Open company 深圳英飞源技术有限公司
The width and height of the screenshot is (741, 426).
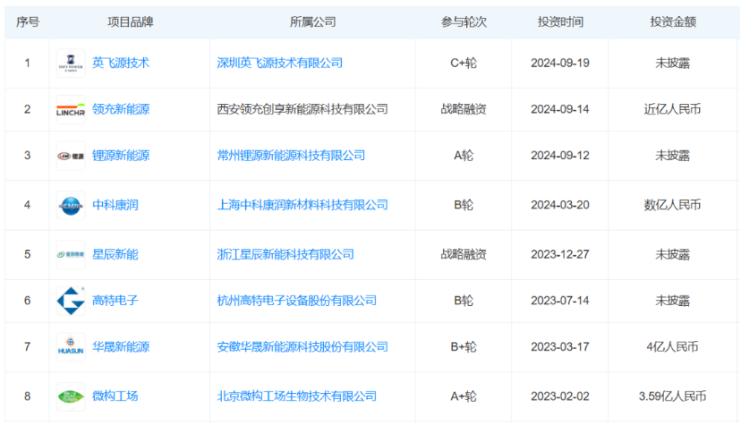[279, 64]
